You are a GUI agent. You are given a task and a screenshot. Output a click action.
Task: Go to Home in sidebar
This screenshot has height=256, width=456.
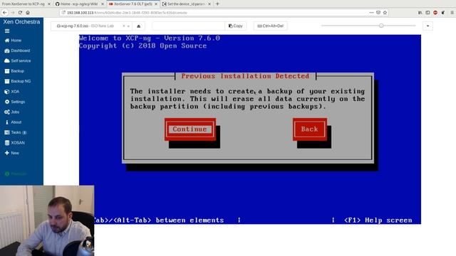[x=13, y=41]
